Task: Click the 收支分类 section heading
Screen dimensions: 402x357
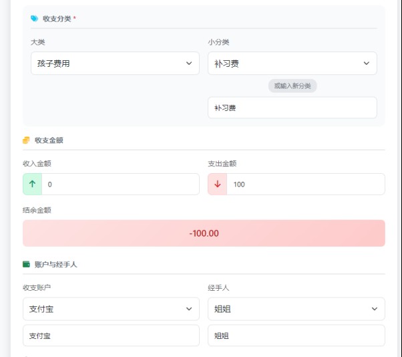Action: [x=57, y=19]
